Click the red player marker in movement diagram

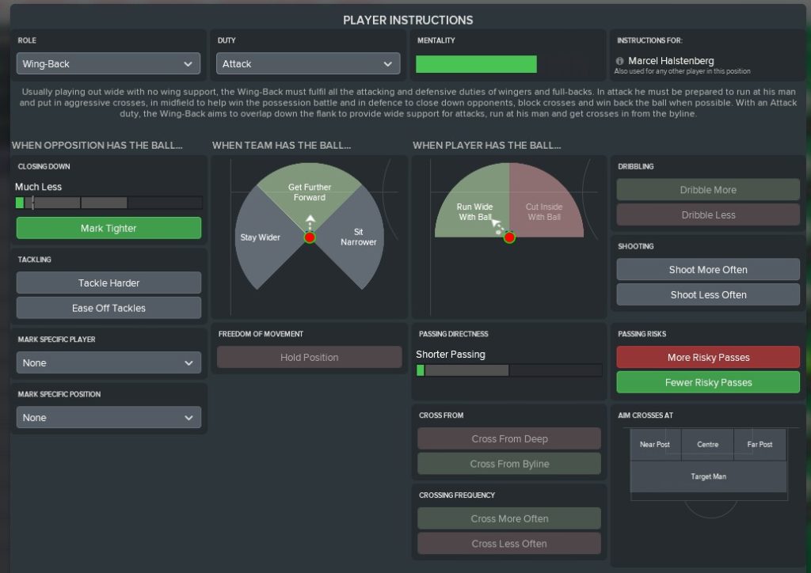click(310, 237)
